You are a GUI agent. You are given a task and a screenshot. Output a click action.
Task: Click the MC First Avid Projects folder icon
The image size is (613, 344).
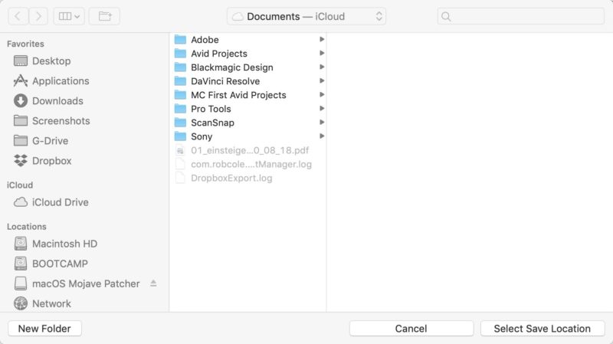[180, 94]
